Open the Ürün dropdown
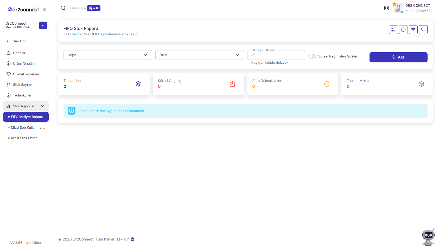The image size is (439, 247). [200, 55]
